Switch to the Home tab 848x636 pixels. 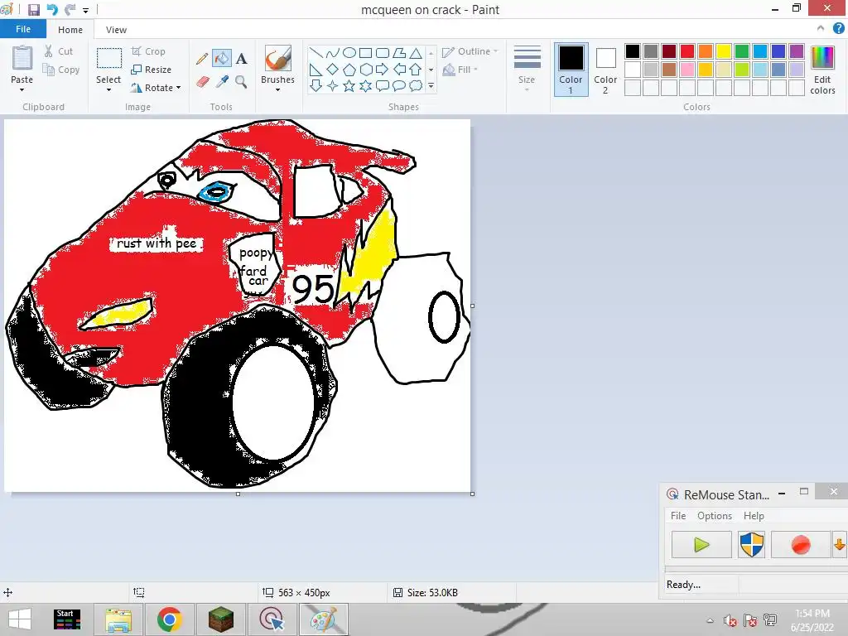click(70, 30)
